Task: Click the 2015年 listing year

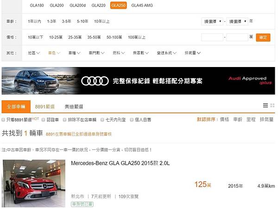Action: (x=235, y=186)
